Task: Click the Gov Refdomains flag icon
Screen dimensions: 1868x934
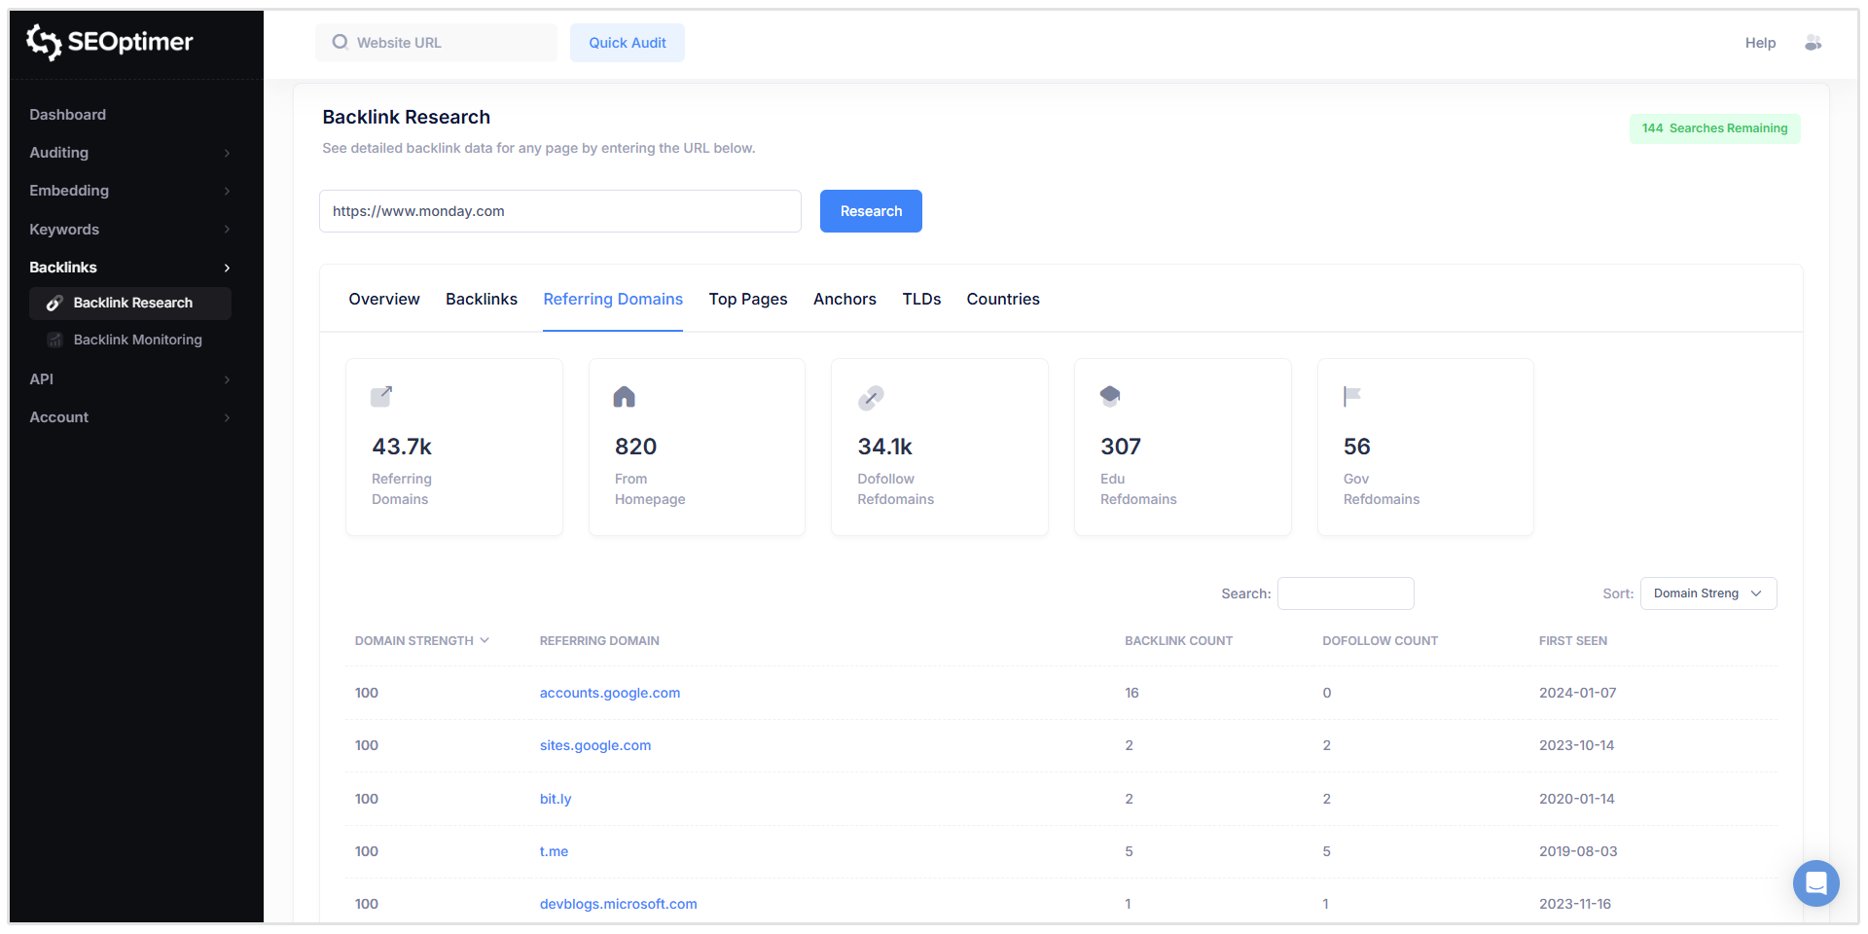Action: 1351,396
